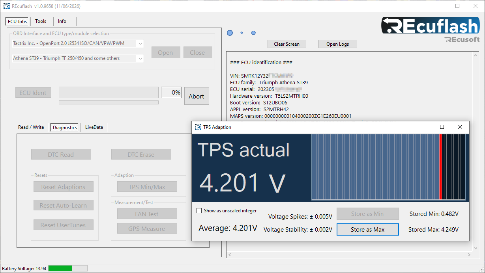The image size is (485, 273).
Task: Switch to the Tools tab
Action: [x=41, y=21]
